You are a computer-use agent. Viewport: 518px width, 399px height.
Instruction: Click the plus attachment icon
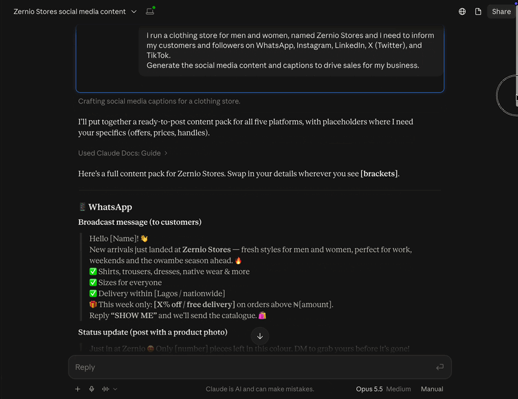pos(78,389)
